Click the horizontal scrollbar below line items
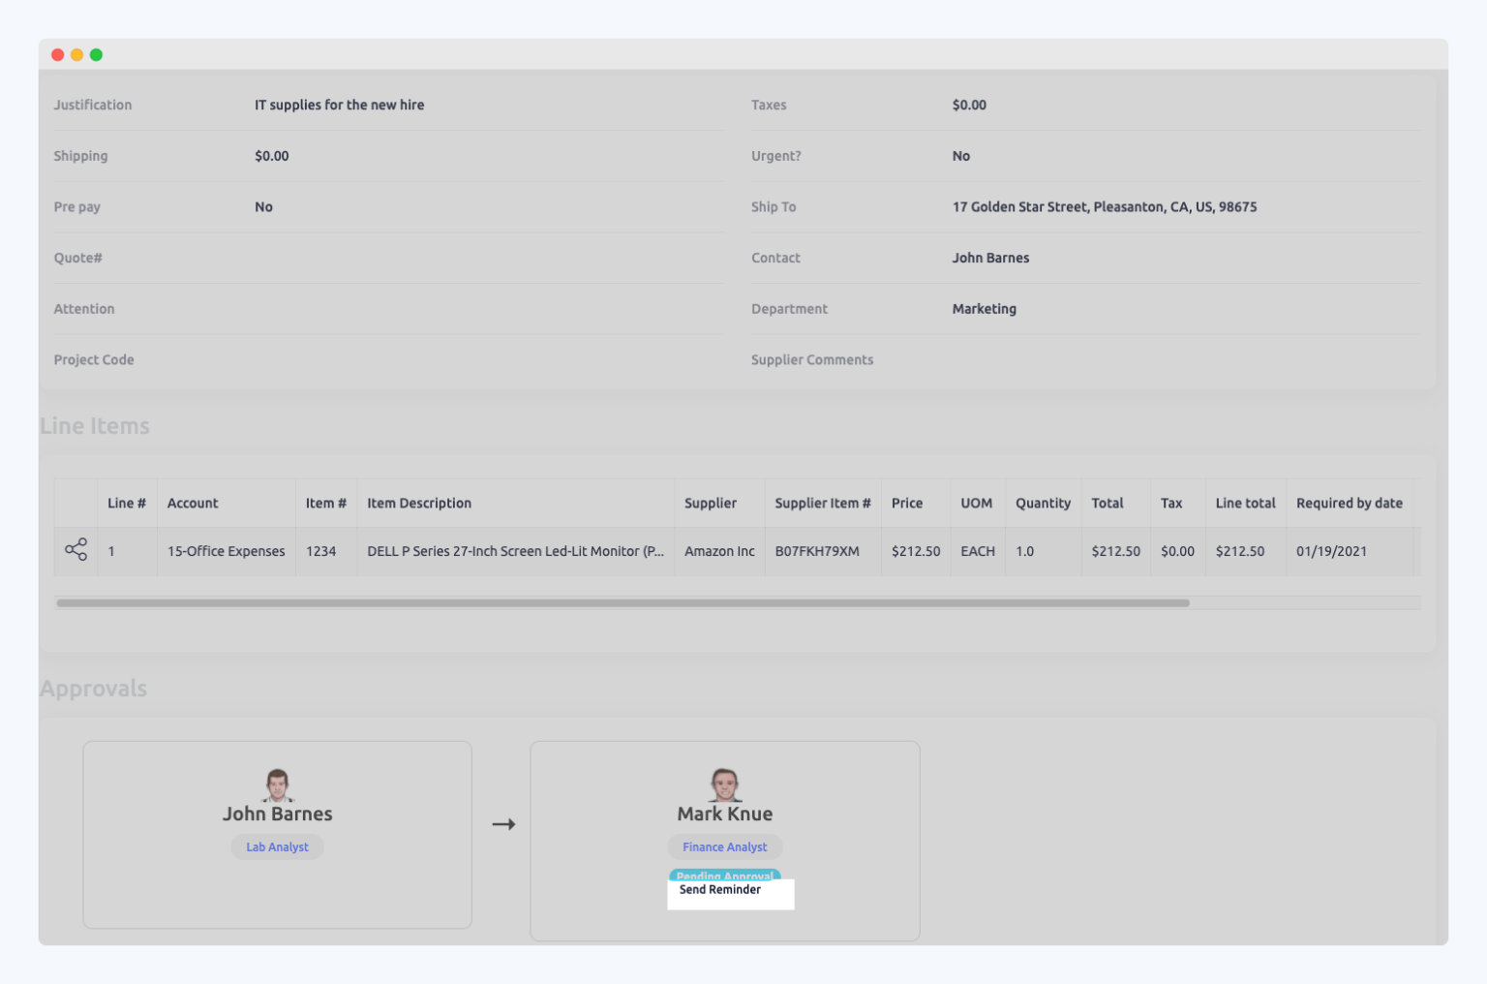The height and width of the screenshot is (984, 1487). pos(623,601)
